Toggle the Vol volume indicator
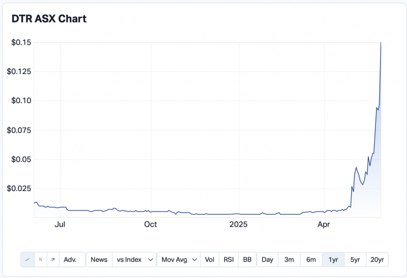Viewport: 407px width, 278px height. pyautogui.click(x=210, y=260)
